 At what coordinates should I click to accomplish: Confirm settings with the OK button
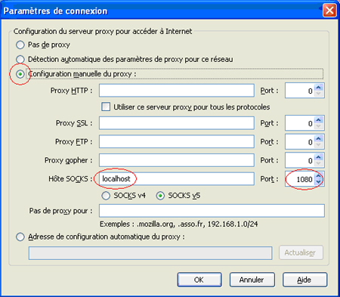pos(199,280)
